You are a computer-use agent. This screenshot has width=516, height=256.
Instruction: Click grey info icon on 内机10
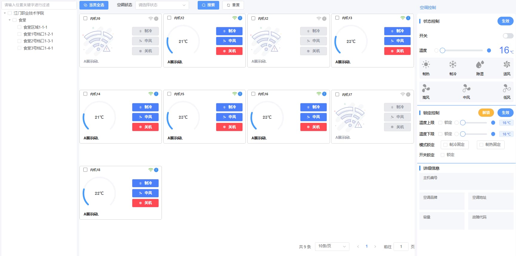click(x=156, y=18)
